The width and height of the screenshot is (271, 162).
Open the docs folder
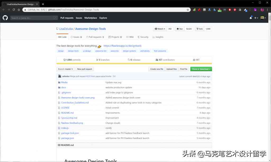[64, 87]
